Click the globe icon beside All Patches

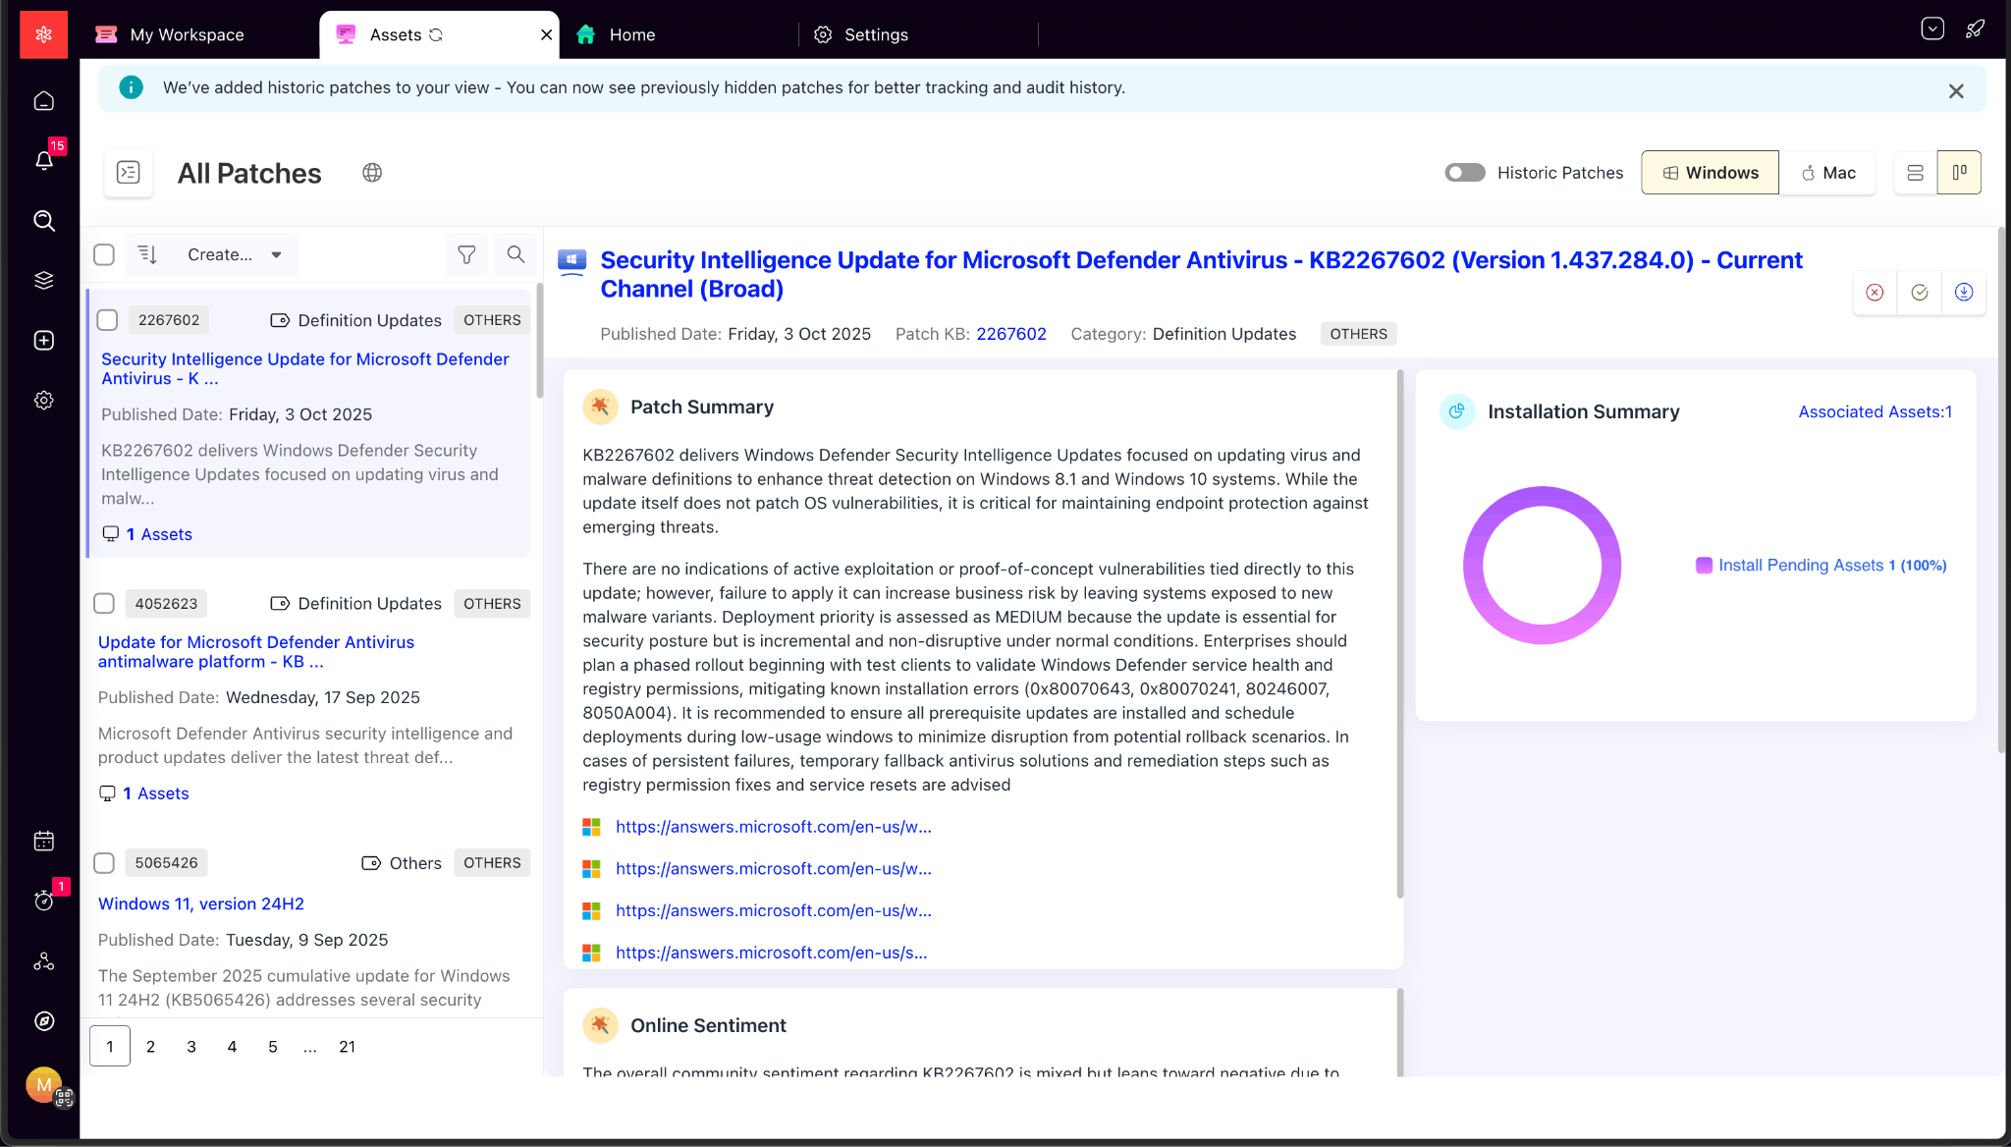pyautogui.click(x=371, y=173)
